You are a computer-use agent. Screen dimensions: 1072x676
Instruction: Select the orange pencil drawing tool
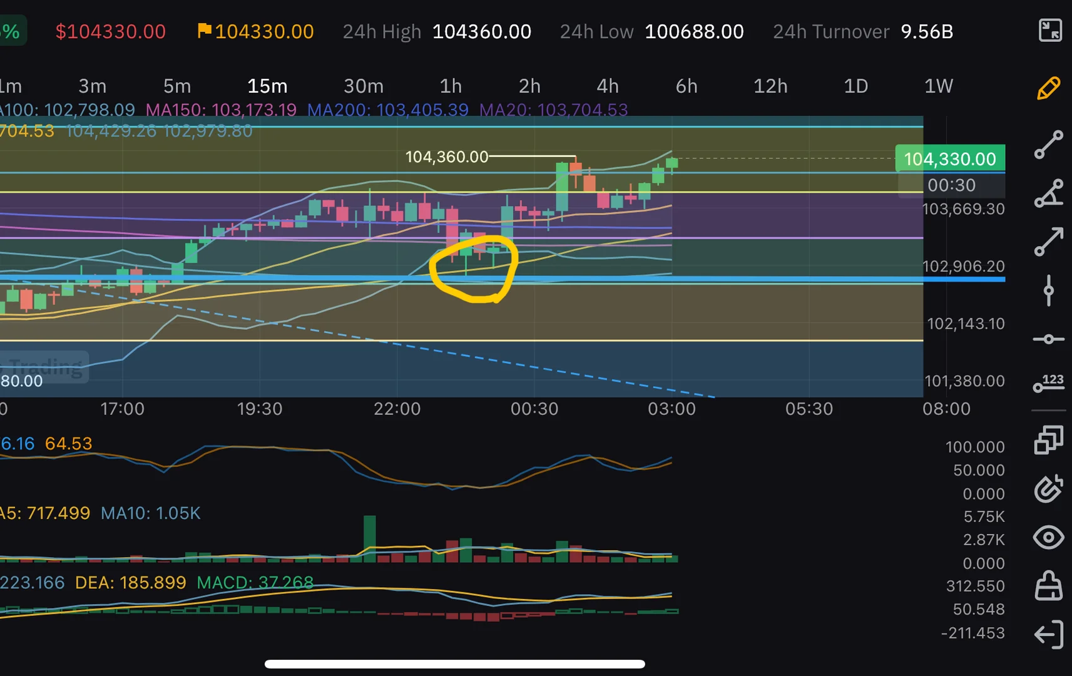1049,88
